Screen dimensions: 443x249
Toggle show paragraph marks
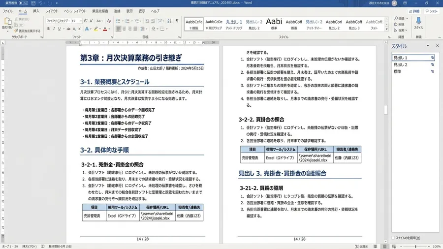[177, 21]
